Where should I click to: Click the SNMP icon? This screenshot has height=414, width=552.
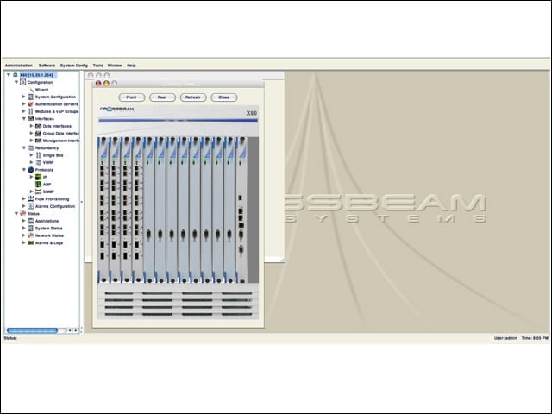tap(38, 191)
